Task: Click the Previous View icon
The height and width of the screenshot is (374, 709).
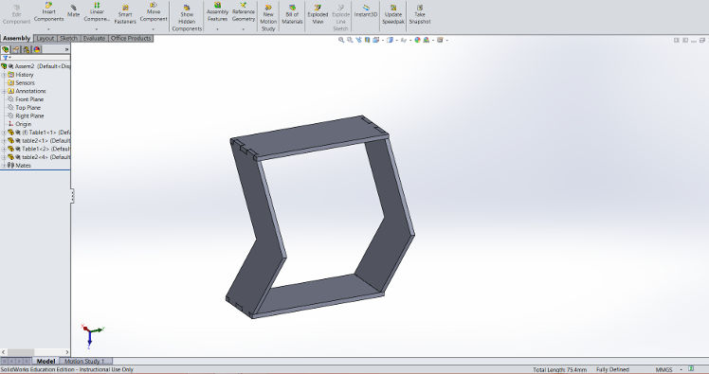Action: pyautogui.click(x=358, y=40)
